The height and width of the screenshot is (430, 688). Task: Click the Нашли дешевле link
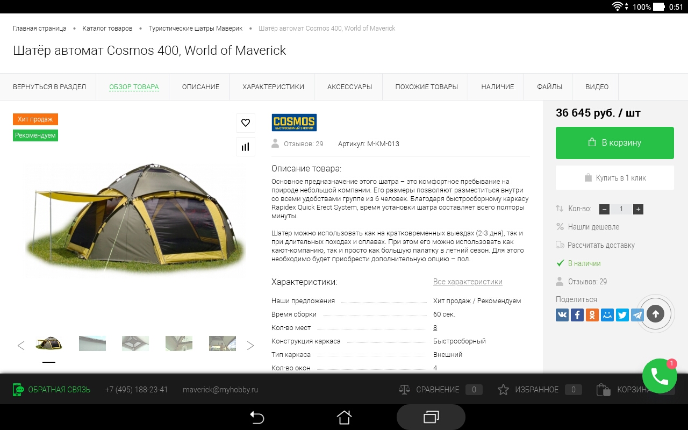pos(593,227)
